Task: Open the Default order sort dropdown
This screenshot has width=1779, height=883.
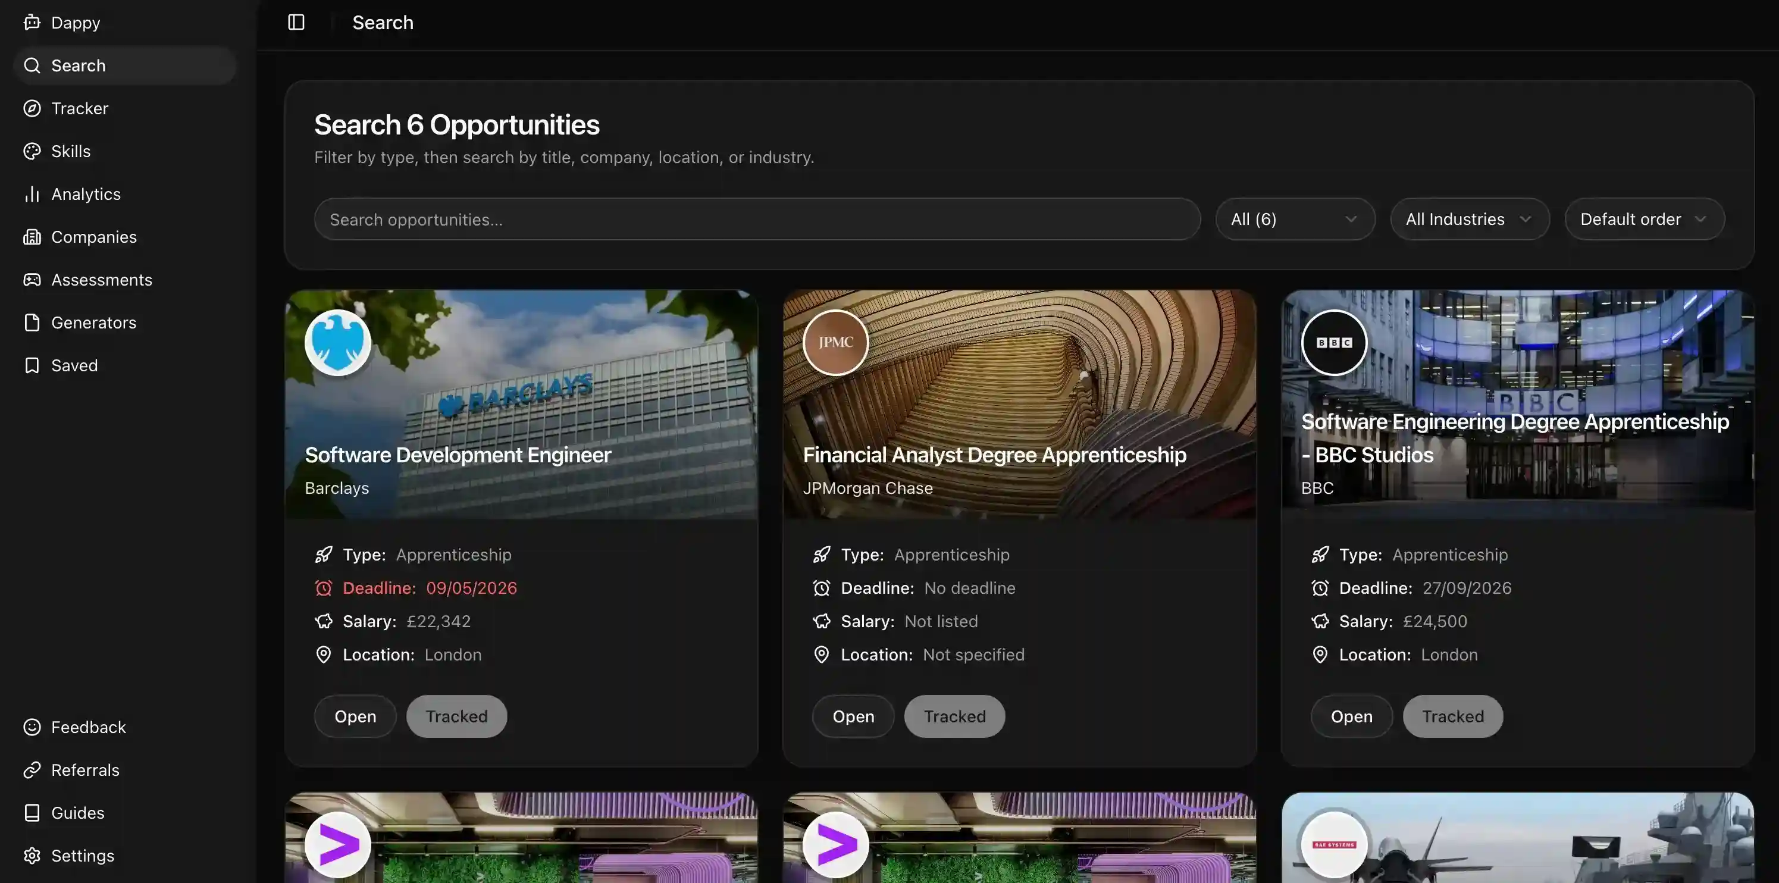Action: click(1645, 219)
